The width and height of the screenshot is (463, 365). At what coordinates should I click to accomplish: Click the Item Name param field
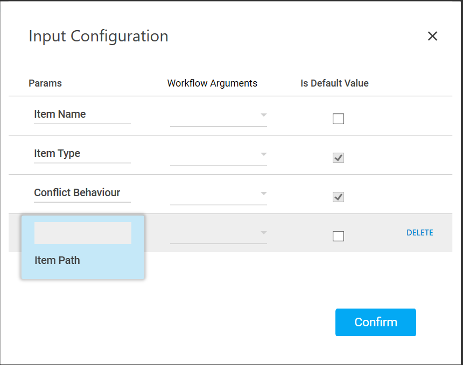[x=82, y=114]
